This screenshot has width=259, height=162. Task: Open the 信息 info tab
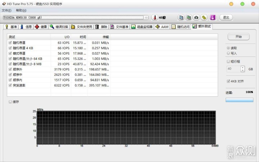point(26,27)
